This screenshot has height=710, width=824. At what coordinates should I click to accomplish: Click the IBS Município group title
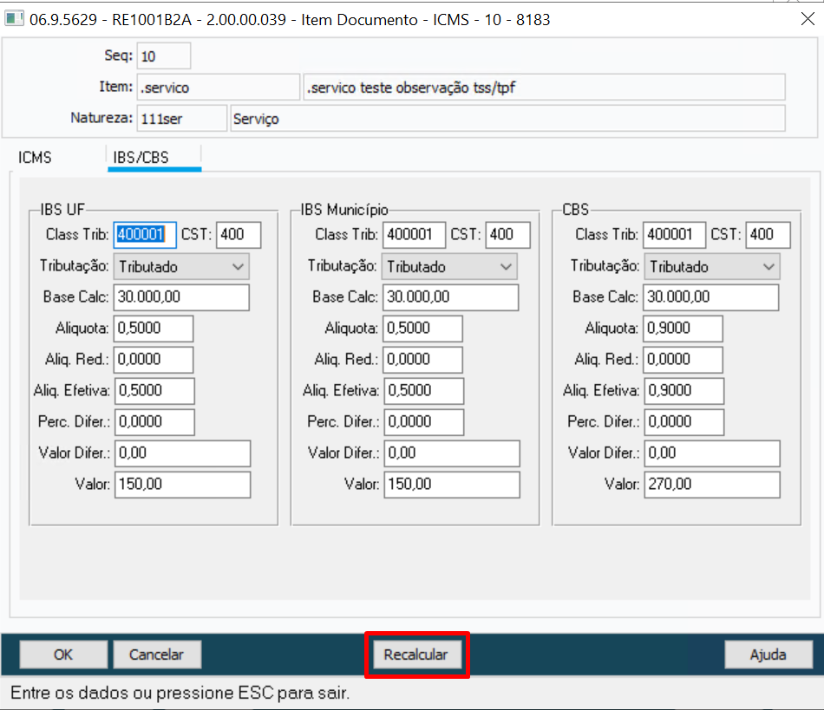[x=344, y=210]
